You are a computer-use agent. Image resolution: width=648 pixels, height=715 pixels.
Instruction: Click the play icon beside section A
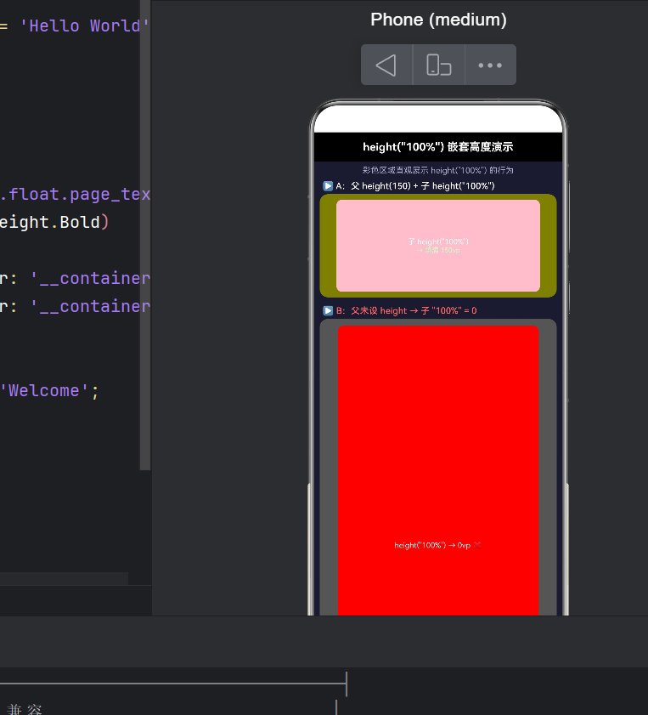coord(328,186)
